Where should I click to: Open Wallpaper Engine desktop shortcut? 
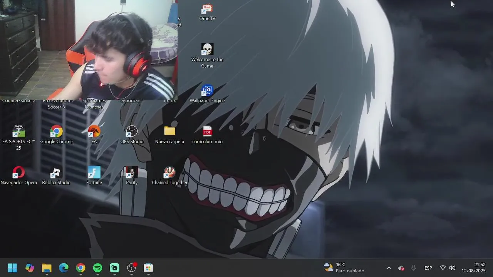point(207,94)
